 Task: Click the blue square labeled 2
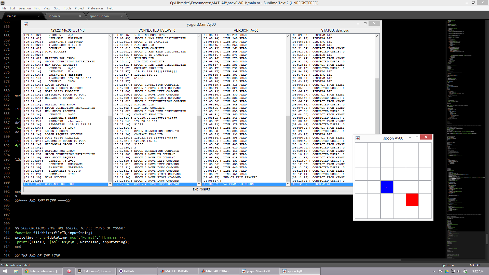click(x=387, y=187)
